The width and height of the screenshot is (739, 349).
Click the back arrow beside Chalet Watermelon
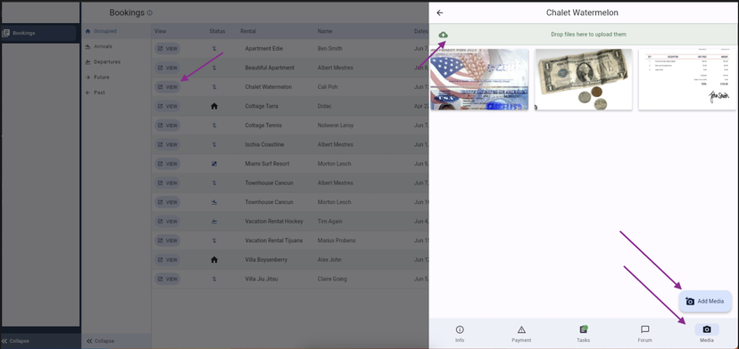click(440, 13)
